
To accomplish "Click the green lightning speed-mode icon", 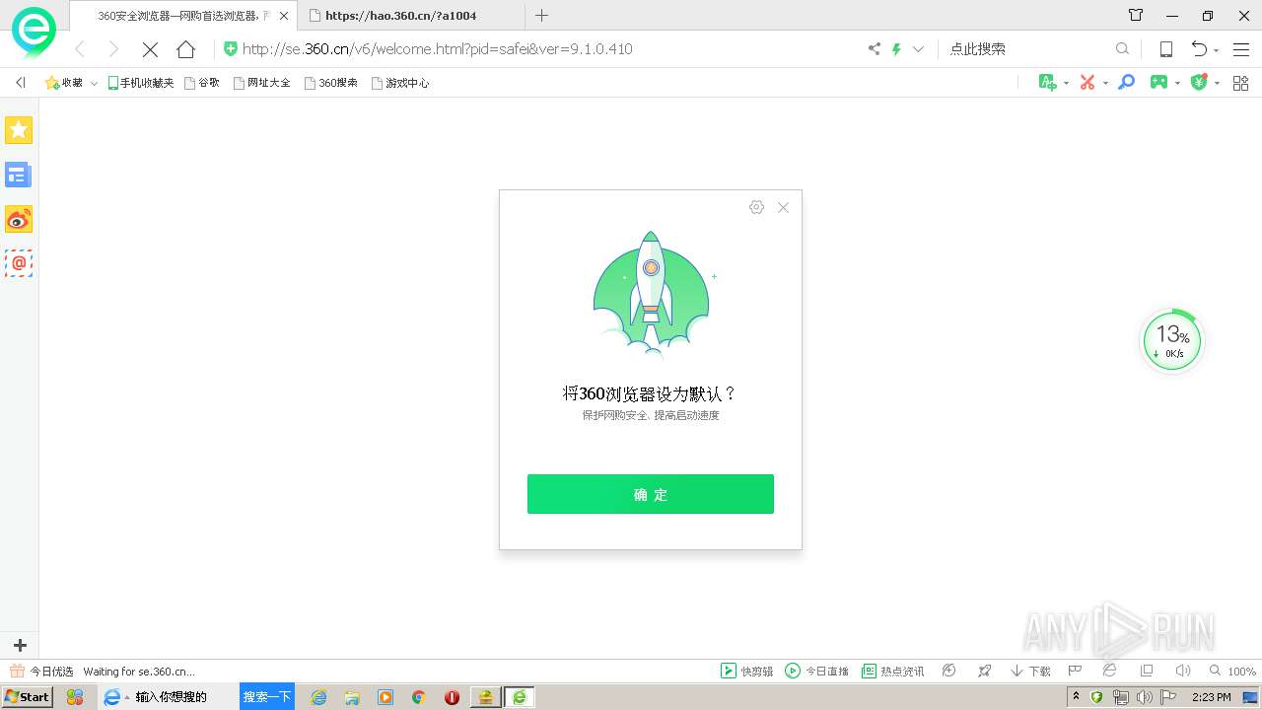I will tap(896, 49).
